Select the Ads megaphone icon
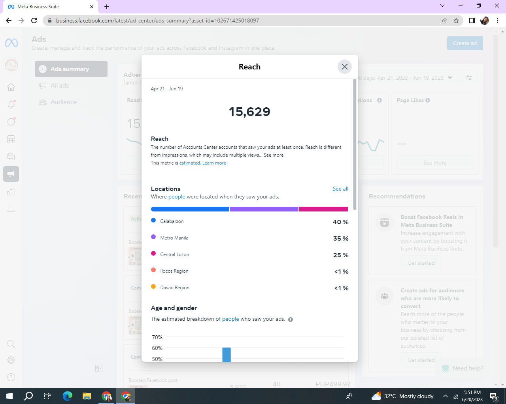The image size is (506, 404). click(x=11, y=174)
